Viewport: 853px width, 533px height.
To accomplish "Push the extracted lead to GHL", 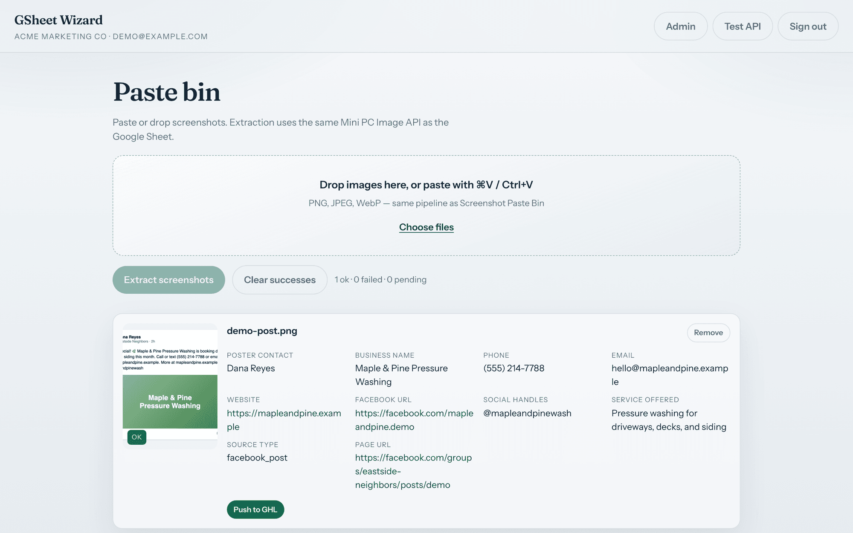I will tap(255, 510).
